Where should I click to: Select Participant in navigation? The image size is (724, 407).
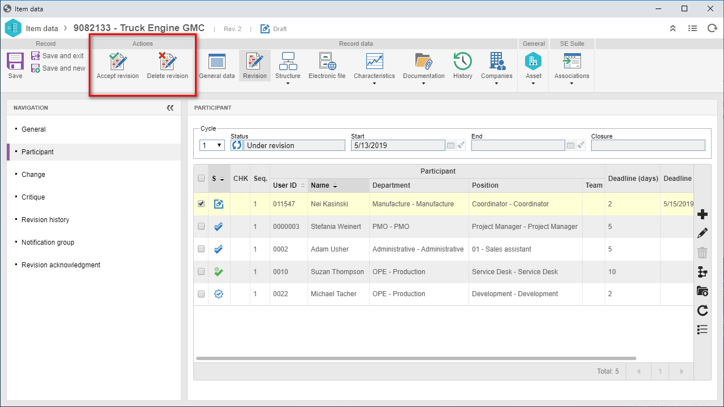point(94,152)
